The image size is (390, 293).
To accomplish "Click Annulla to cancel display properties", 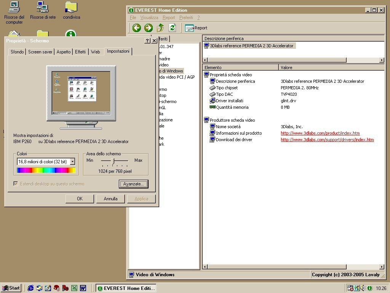I will [x=111, y=198].
